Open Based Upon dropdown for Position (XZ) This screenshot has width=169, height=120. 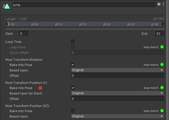[117, 116]
